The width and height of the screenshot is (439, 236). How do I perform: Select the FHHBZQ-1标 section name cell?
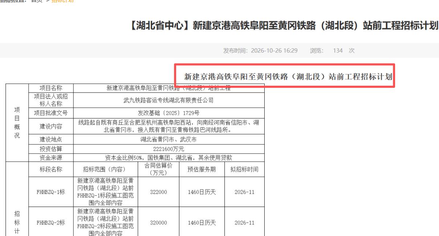[51, 192]
